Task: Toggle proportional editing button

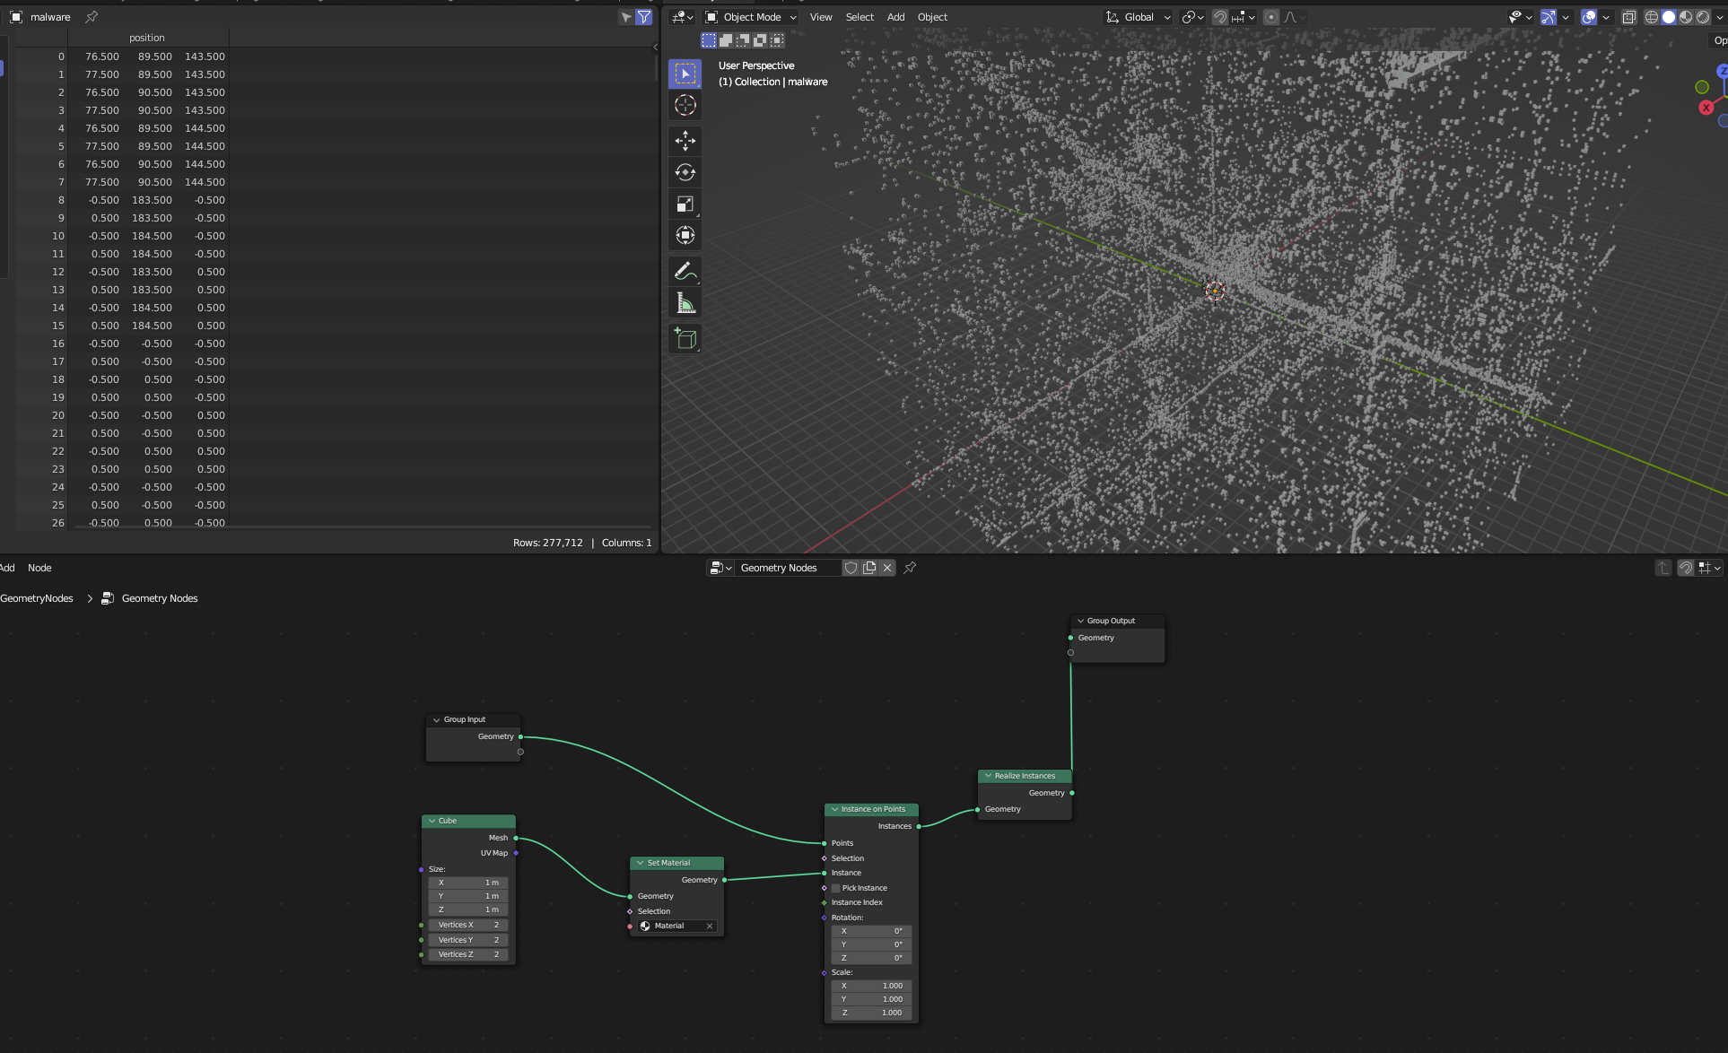Action: [1270, 17]
